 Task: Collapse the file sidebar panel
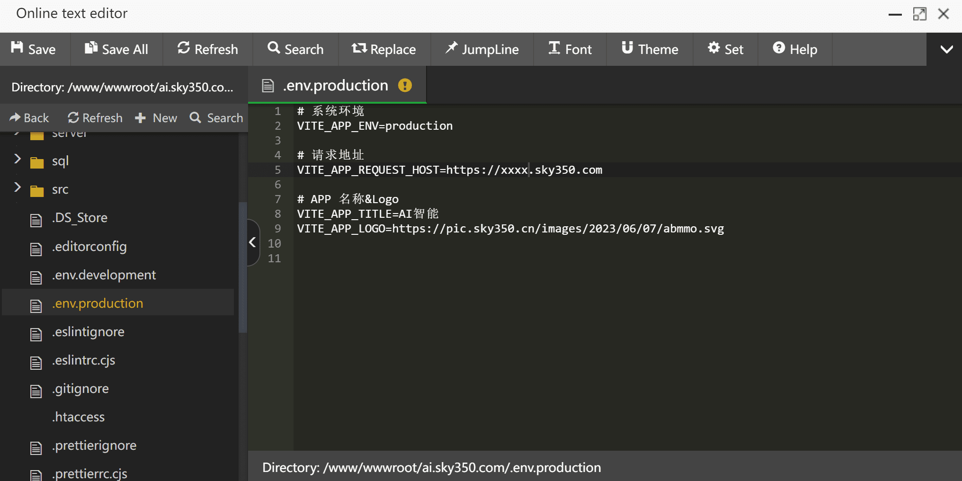253,242
